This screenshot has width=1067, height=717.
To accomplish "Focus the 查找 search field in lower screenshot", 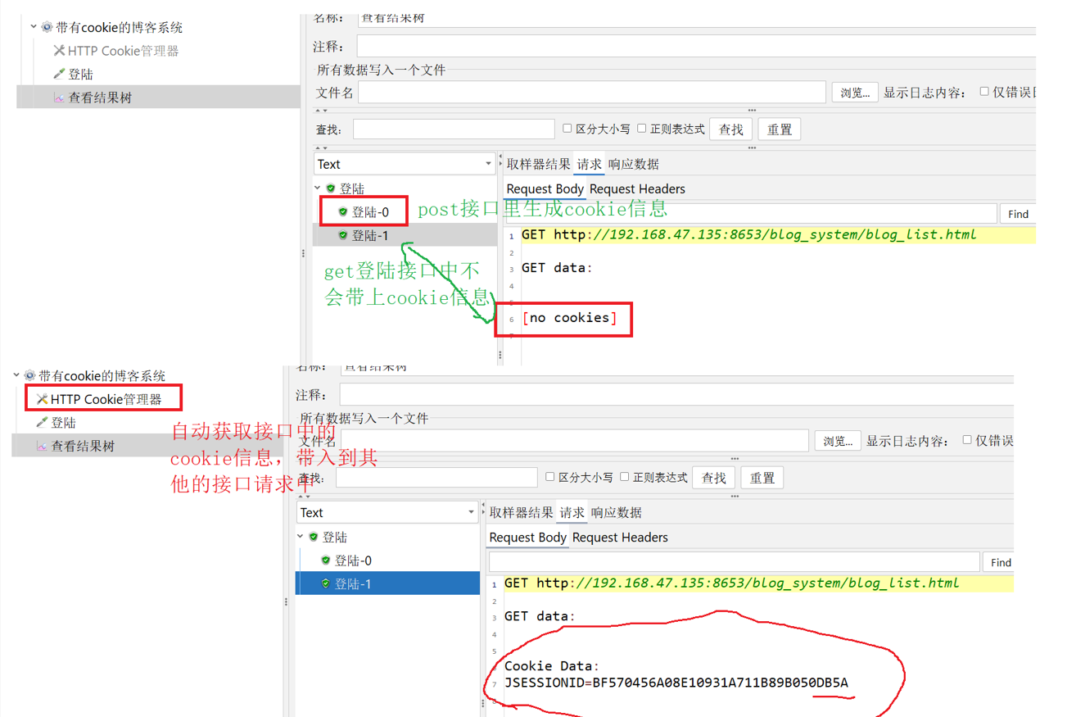I will click(436, 478).
